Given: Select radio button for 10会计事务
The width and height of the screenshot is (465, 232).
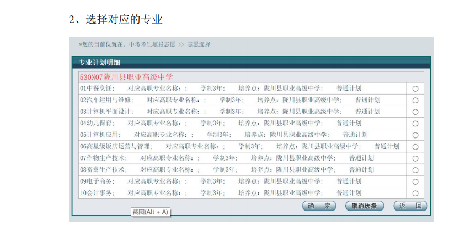Looking at the screenshot, I should (415, 194).
